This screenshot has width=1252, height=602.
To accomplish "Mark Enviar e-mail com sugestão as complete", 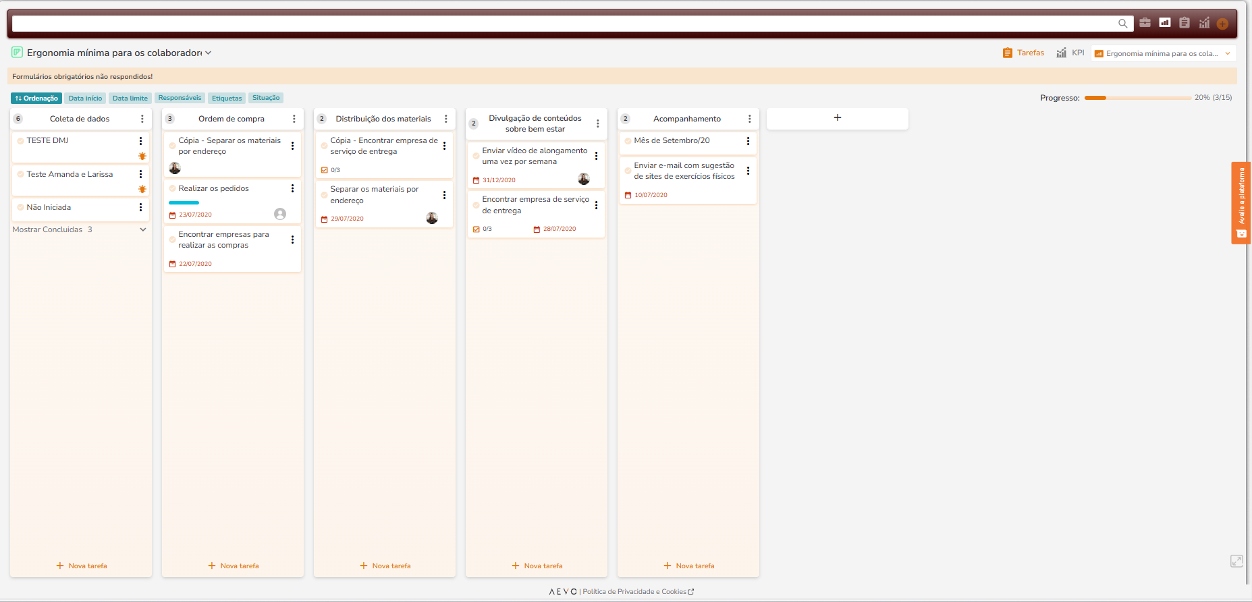I will pos(628,171).
